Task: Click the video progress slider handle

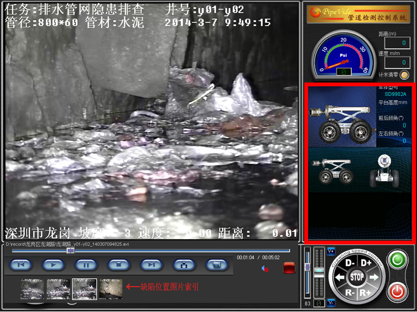Action: [70, 250]
